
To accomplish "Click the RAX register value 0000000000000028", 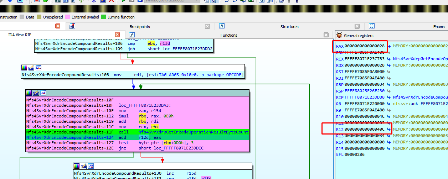I will pos(365,46).
